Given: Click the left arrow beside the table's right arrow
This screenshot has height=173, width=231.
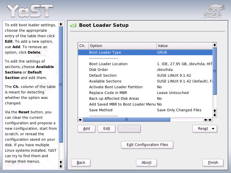Looking at the screenshot, I should tap(206, 120).
